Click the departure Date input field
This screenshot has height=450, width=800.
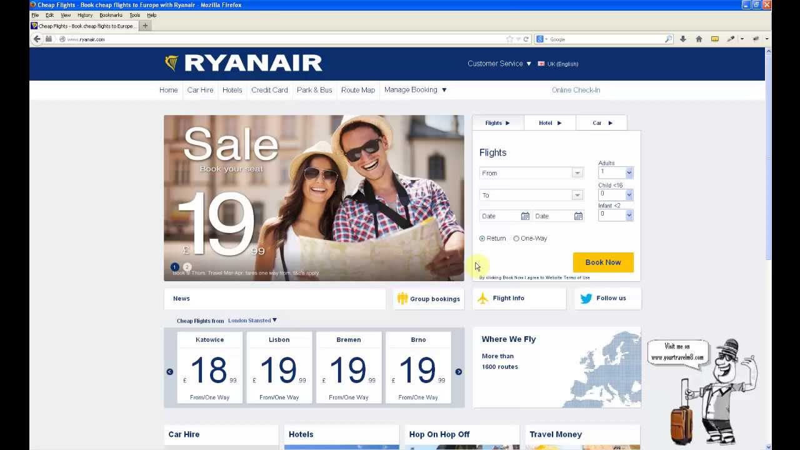tap(505, 216)
